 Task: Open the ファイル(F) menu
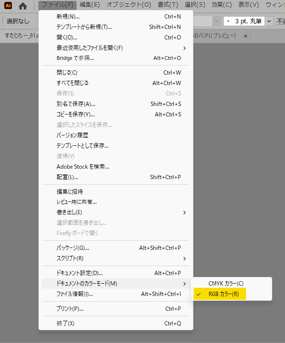57,5
